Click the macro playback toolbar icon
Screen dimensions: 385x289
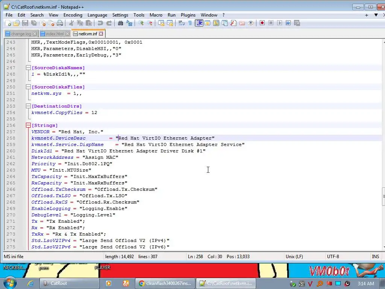[279, 23]
